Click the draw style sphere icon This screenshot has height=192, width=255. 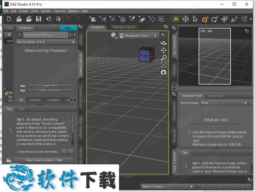pos(113,35)
